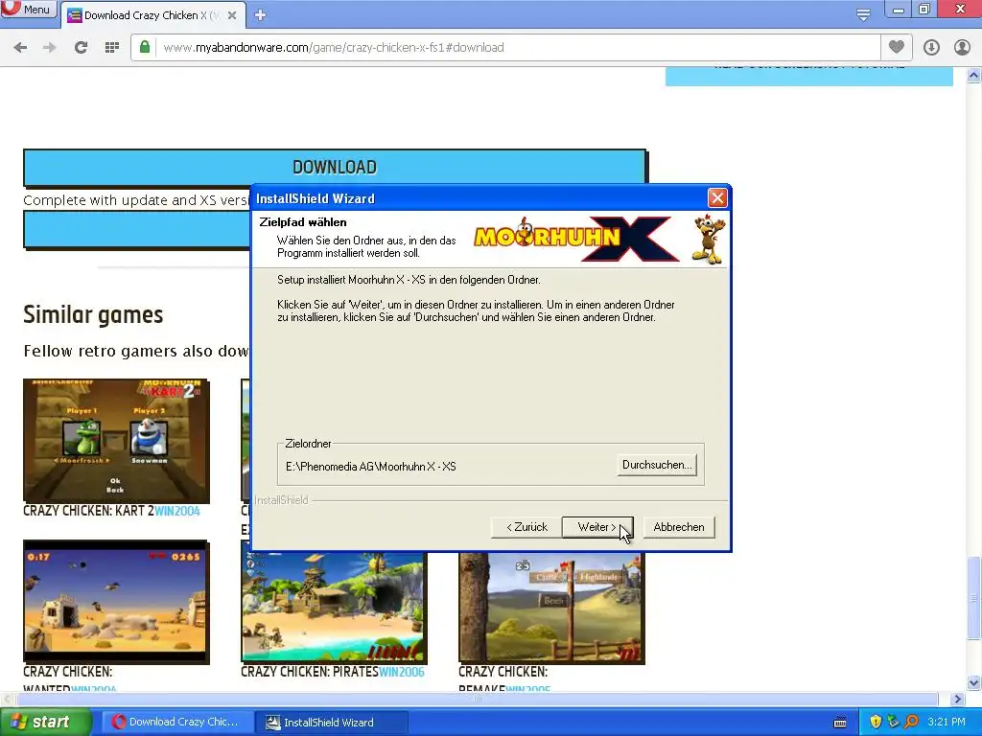Click the horizontal scrollbar right arrow
Viewport: 982px width, 736px height.
tap(958, 699)
